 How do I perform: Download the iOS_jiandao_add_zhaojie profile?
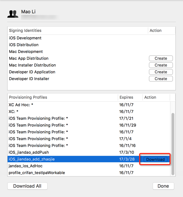pos(155,159)
